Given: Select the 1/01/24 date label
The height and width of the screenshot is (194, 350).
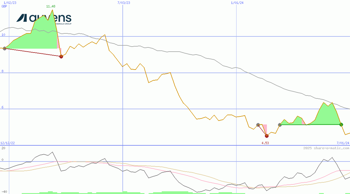Looking at the screenshot, I should click(237, 3).
